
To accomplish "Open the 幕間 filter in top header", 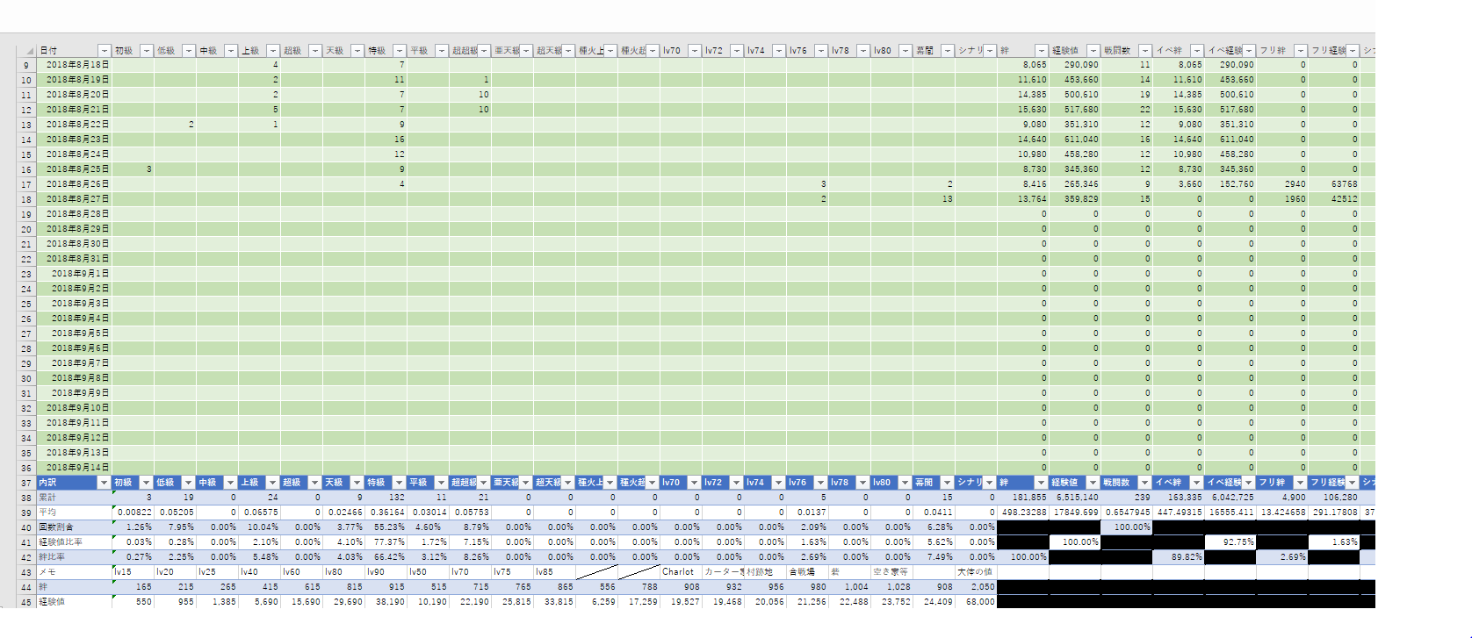I will tap(948, 51).
